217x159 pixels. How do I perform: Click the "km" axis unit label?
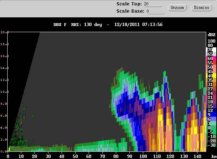point(214,156)
